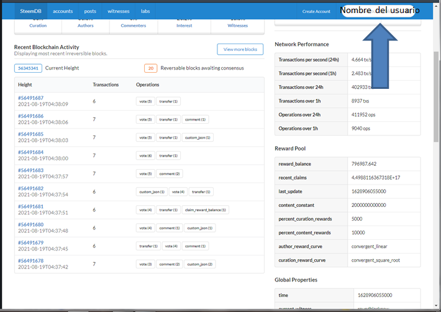This screenshot has height=312, width=441.
Task: Click vote (3) tag in block #56491678
Action: coord(145,264)
